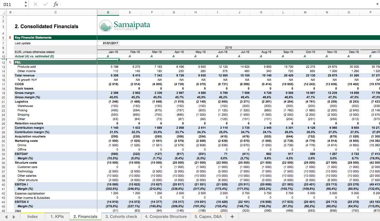The image size is (380, 221).
Task: Select the 2. Financials sheet tab
Action: (85, 217)
